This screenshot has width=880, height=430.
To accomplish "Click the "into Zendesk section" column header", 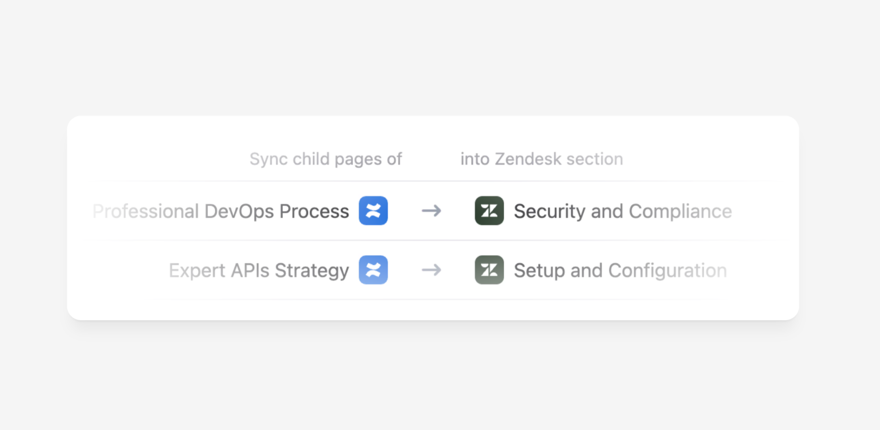I will [x=541, y=159].
